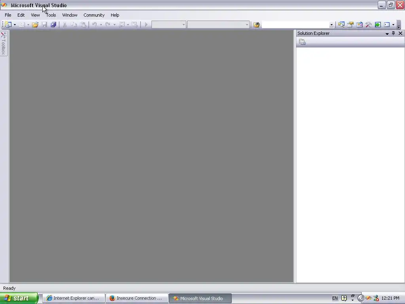
Task: Open the Find combo box dropdown arrow
Action: click(x=331, y=25)
